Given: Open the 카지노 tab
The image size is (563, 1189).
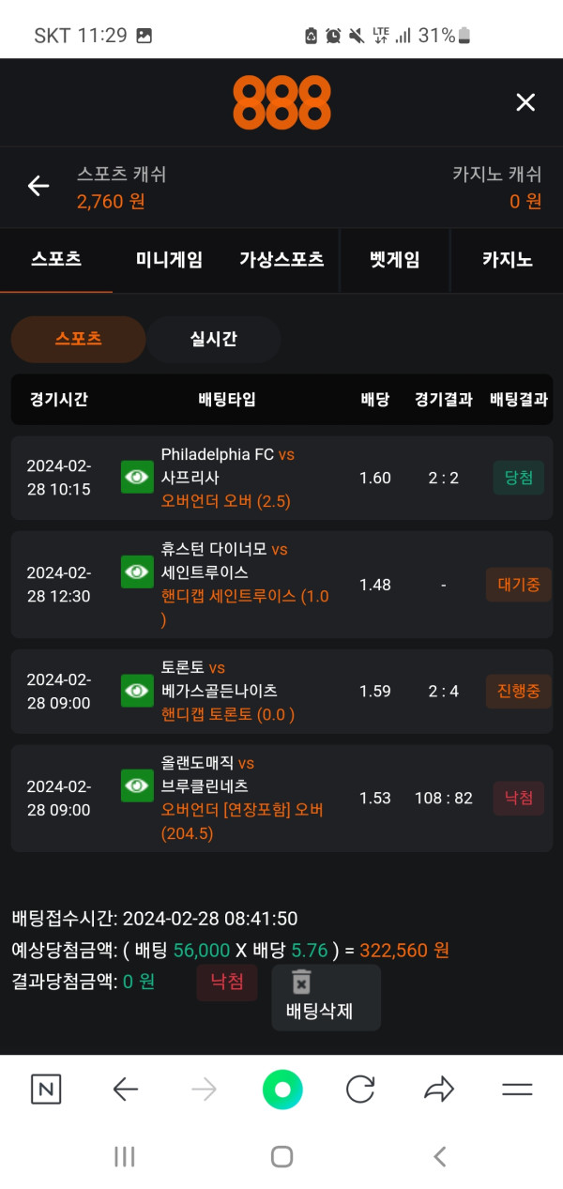Looking at the screenshot, I should click(507, 260).
